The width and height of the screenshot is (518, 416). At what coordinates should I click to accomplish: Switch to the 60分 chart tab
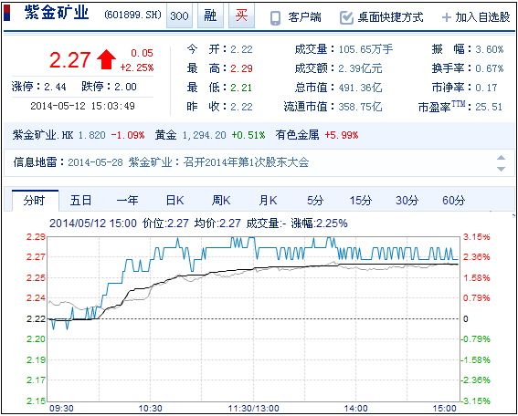pyautogui.click(x=453, y=201)
